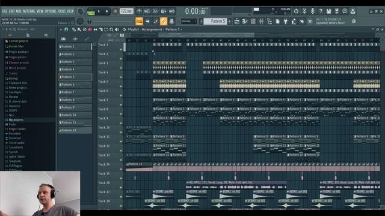The image size is (385, 216).
Task: Click the loop recording icon
Action: pyautogui.click(x=172, y=11)
